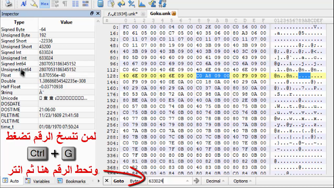Screen dimensions: 334x188
Task: Click the Double value 1.38686854542235e-308
Action: tap(63, 81)
